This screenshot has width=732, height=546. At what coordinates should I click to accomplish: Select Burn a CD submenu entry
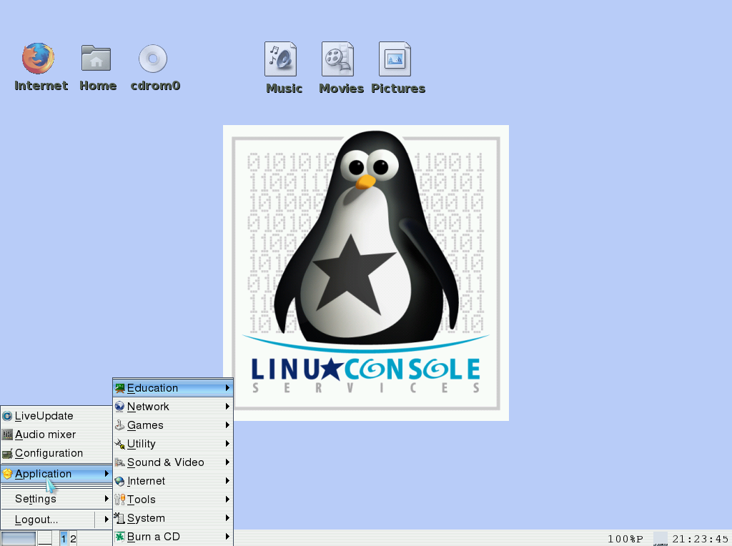click(x=173, y=537)
